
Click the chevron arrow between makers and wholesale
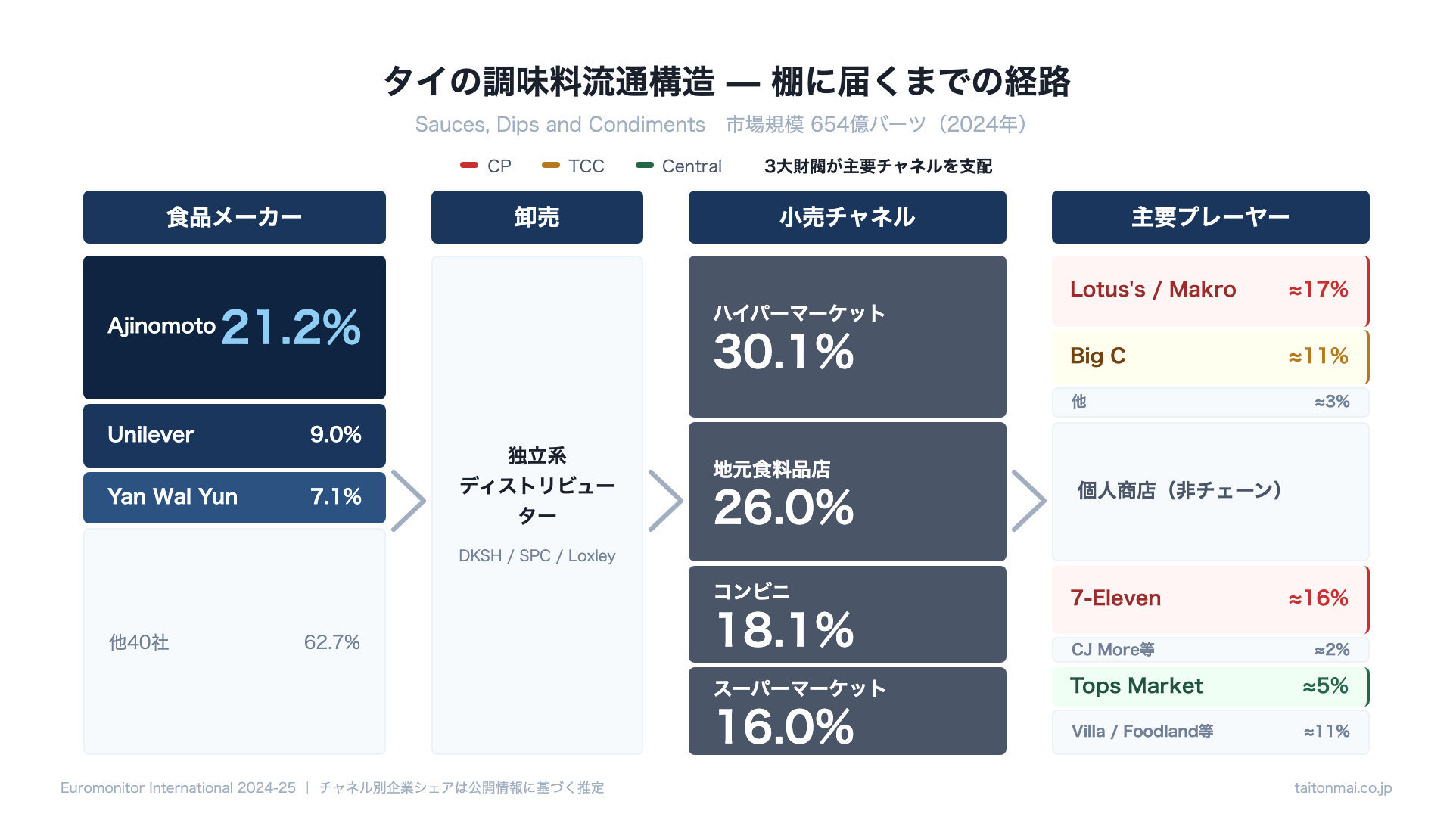tap(409, 501)
